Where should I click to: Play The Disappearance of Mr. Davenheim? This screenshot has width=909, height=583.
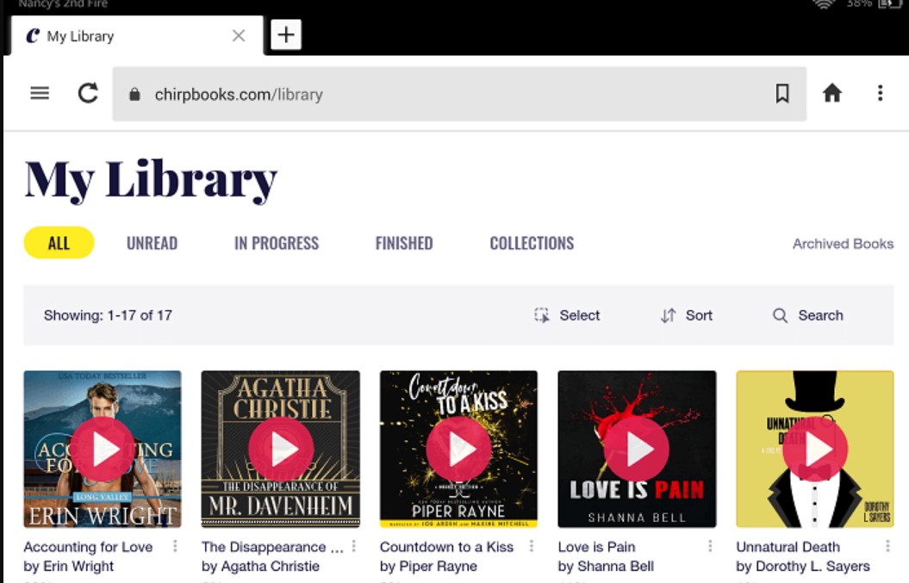click(x=280, y=449)
